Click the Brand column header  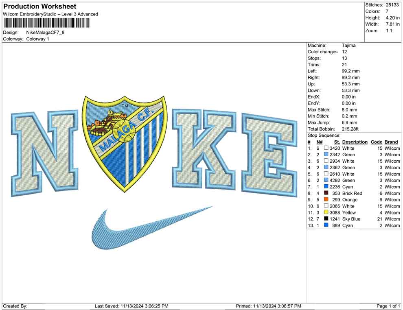(391, 142)
